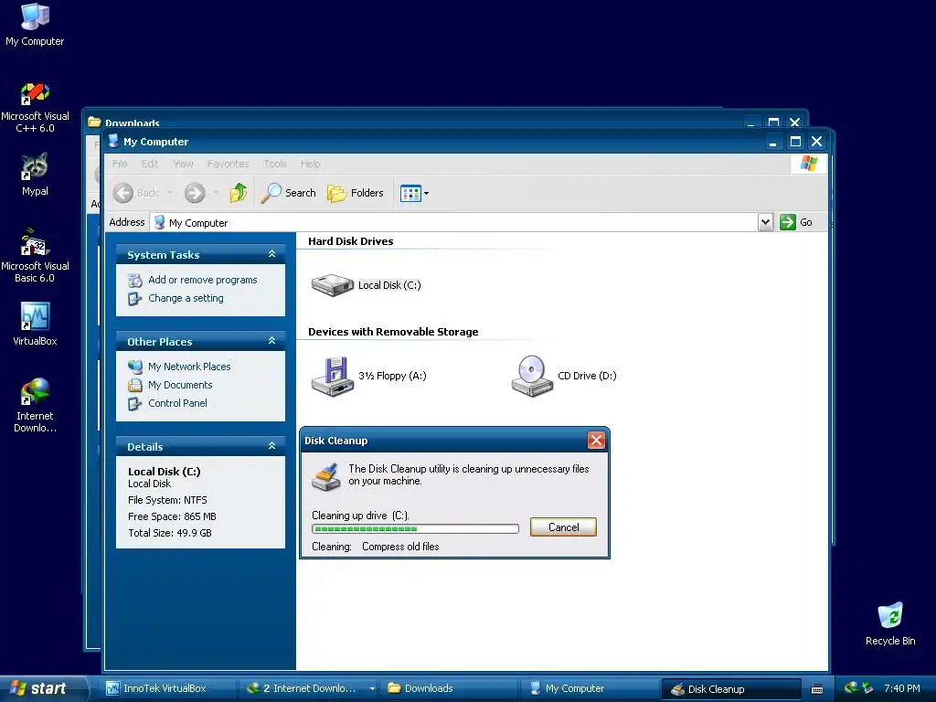Viewport: 936px width, 702px height.
Task: Open the VirtualBox desktop shortcut
Action: click(x=35, y=324)
